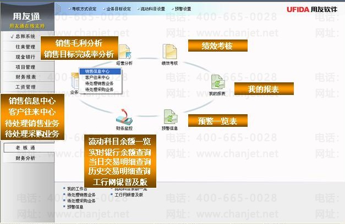Open 考核方式设定 in the top bar
Viewport: 345px width, 224px height.
tap(84, 9)
